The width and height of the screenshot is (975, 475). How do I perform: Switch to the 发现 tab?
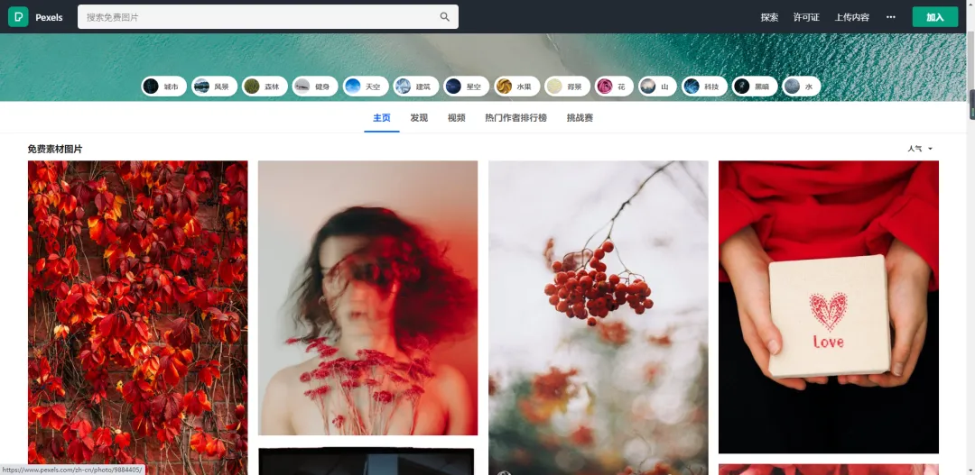(419, 118)
